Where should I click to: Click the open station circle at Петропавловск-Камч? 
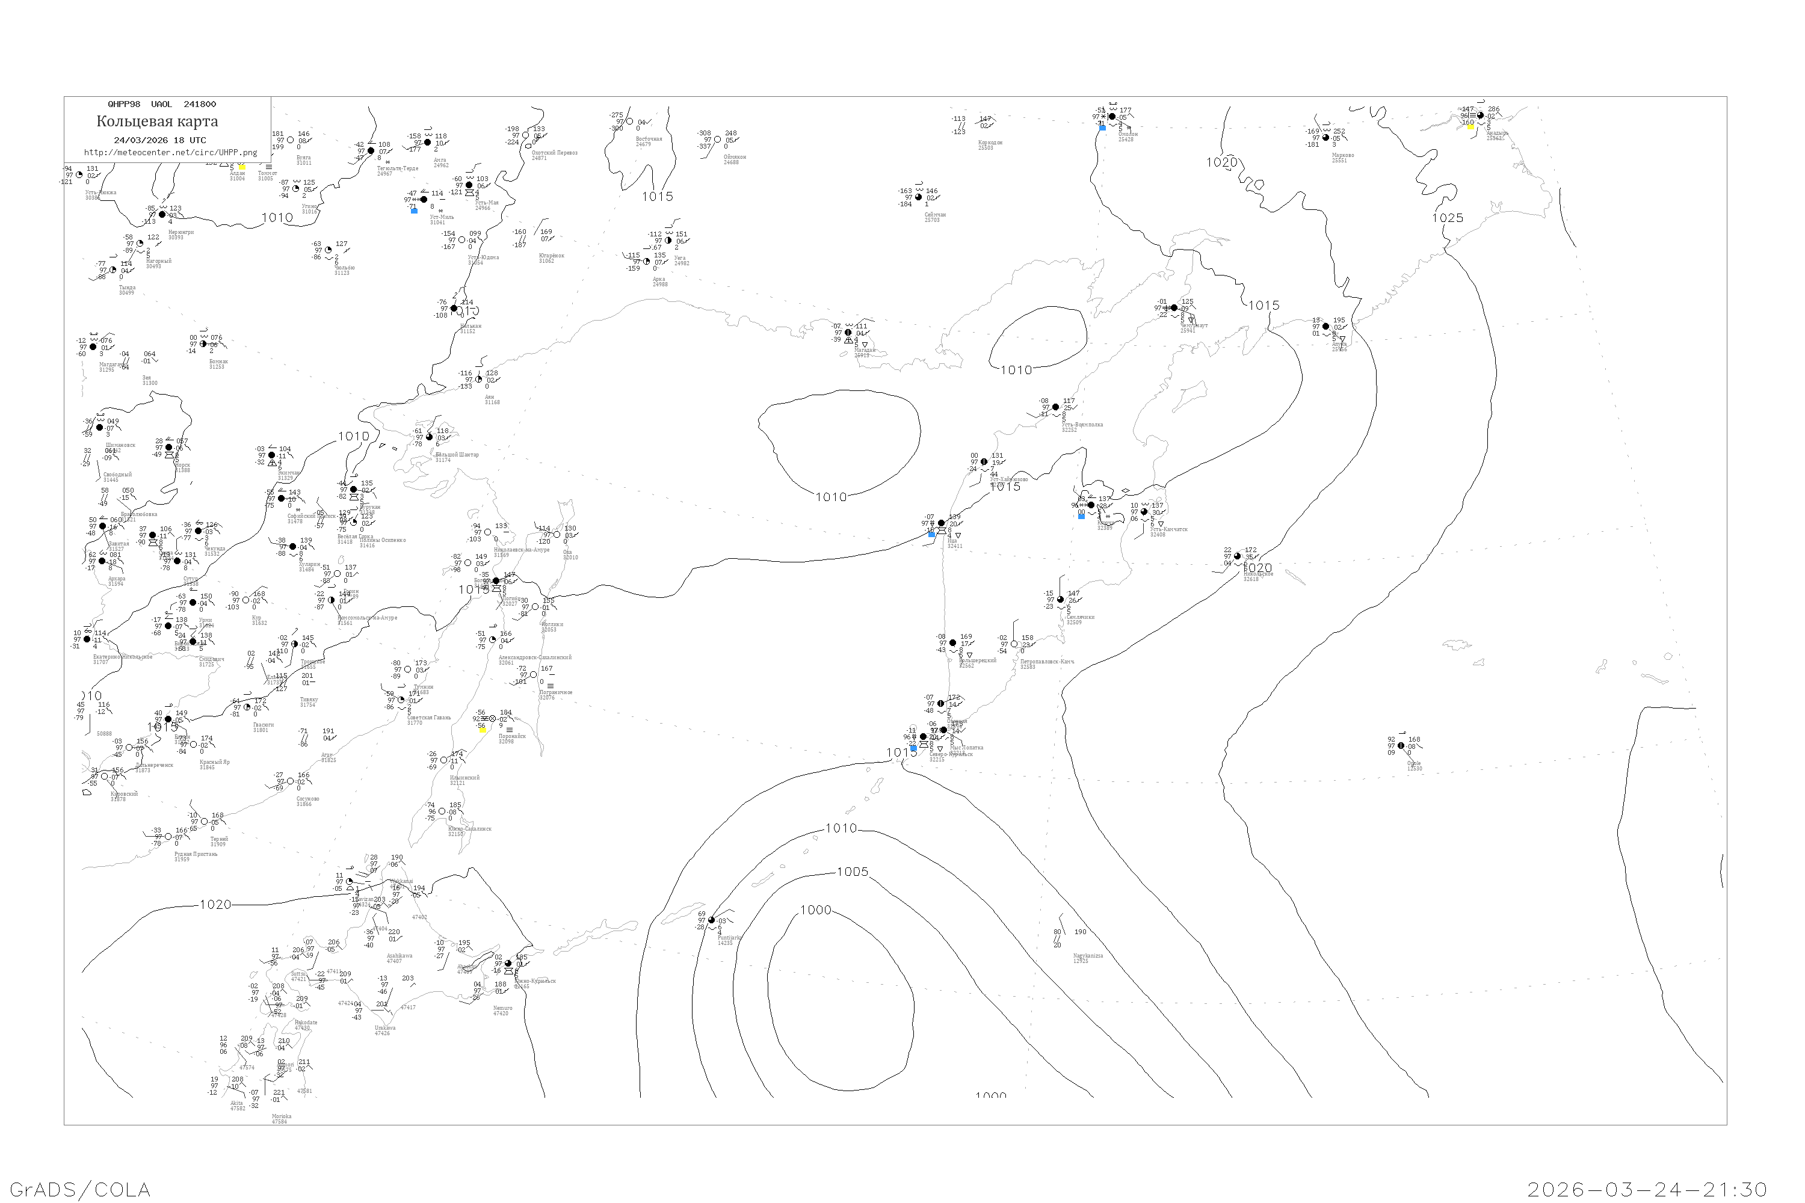(1014, 644)
